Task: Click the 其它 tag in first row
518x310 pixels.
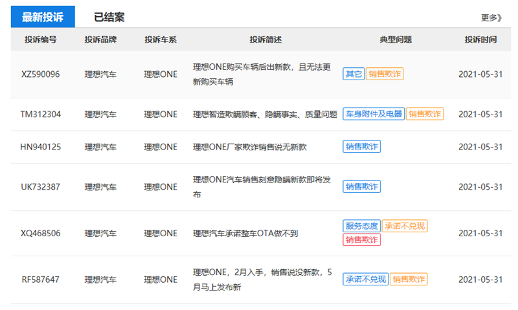Action: (x=354, y=74)
